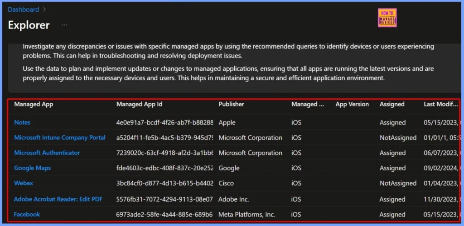Click Assigned status in the Notes row
464x226 pixels.
click(x=393, y=122)
